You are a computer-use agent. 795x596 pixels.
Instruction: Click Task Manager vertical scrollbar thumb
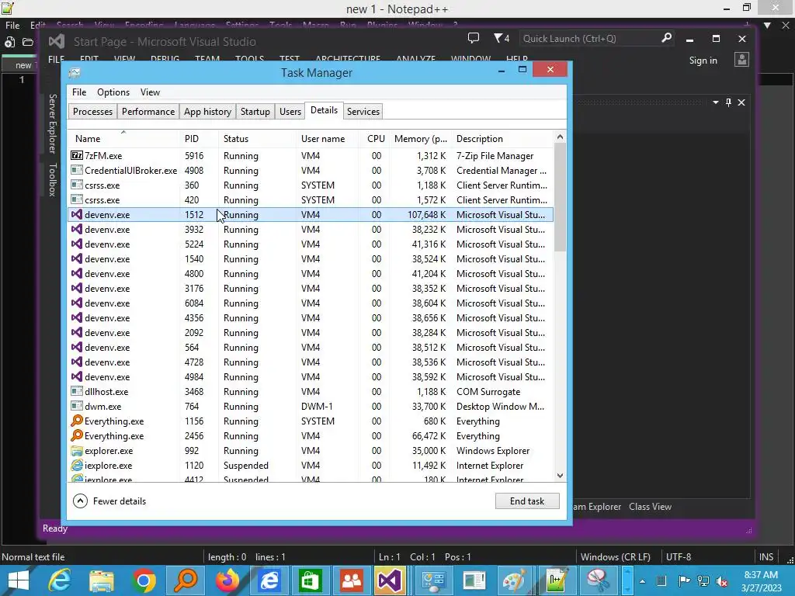(x=560, y=198)
